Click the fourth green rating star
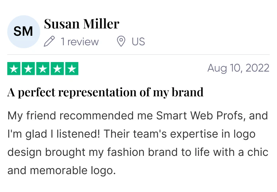The image size is (277, 192). pos(57,69)
